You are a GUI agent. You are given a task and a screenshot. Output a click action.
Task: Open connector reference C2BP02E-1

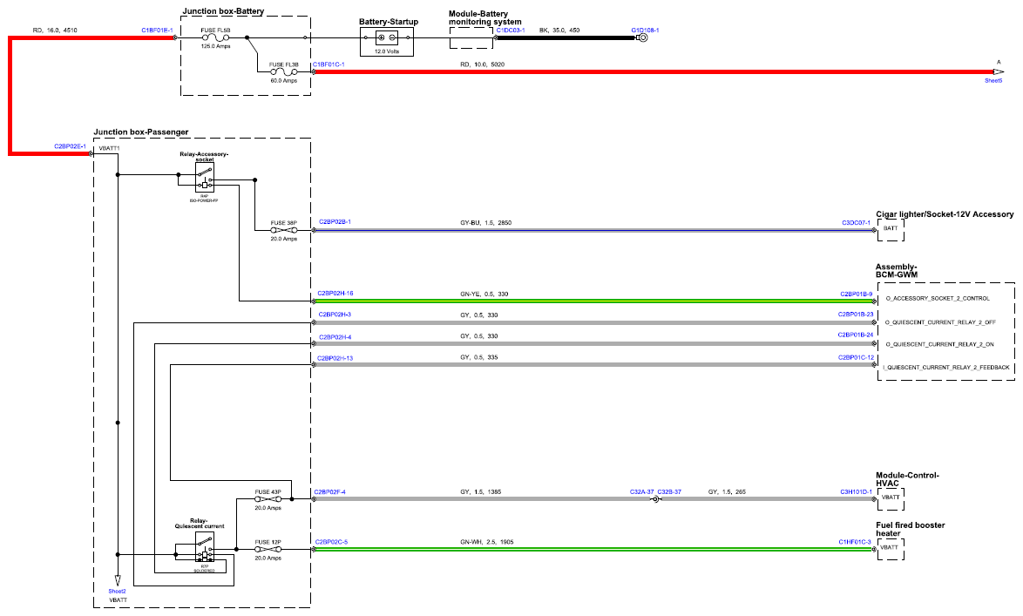(70, 147)
